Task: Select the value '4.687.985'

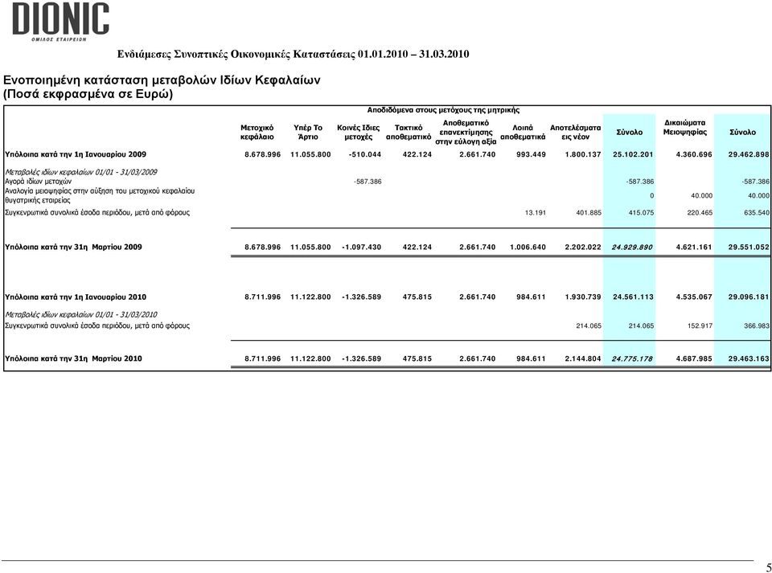Action: [694, 358]
